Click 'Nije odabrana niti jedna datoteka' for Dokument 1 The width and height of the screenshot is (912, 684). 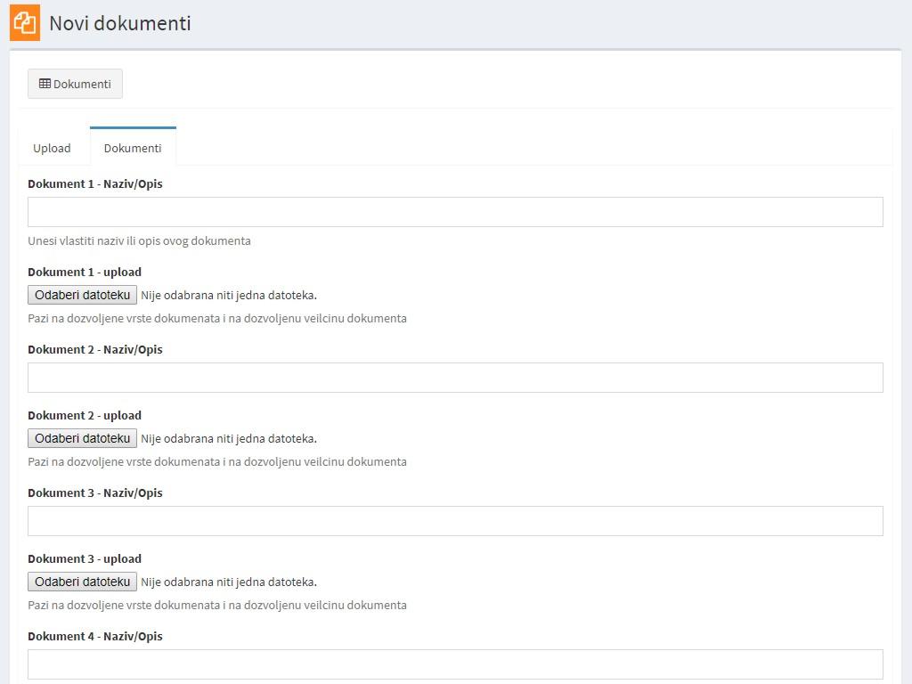point(229,295)
